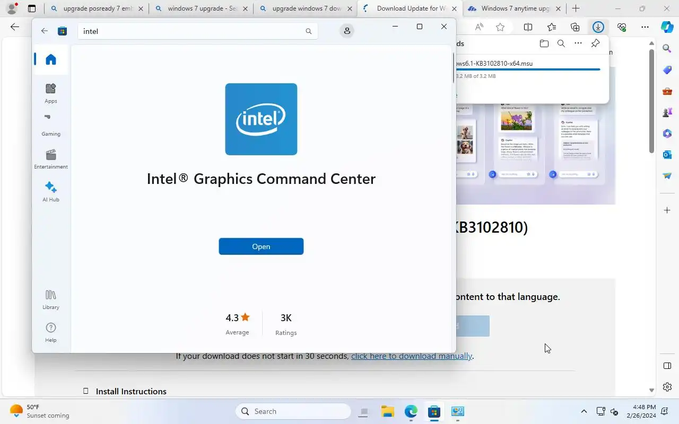Image resolution: width=679 pixels, height=424 pixels.
Task: Pin the Downloads panel
Action: 595,43
